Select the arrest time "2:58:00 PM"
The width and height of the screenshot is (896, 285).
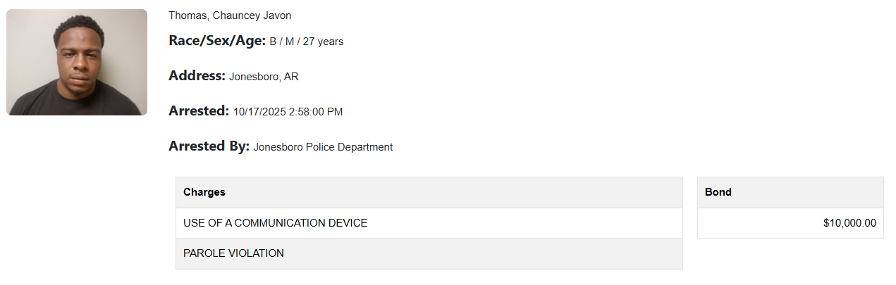[x=317, y=112]
